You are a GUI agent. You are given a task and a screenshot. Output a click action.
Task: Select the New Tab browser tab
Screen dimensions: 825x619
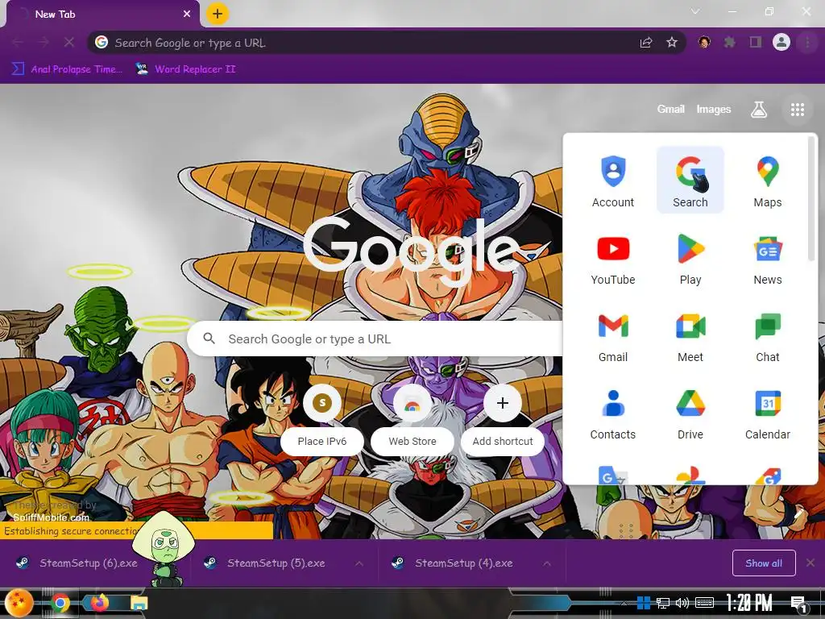102,15
